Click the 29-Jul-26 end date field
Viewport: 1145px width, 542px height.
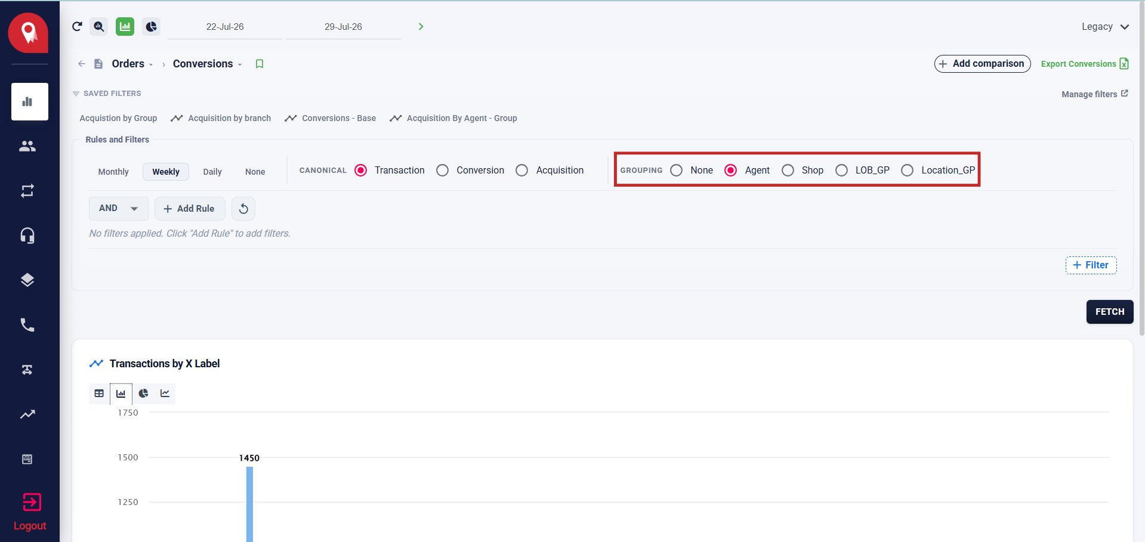click(343, 27)
